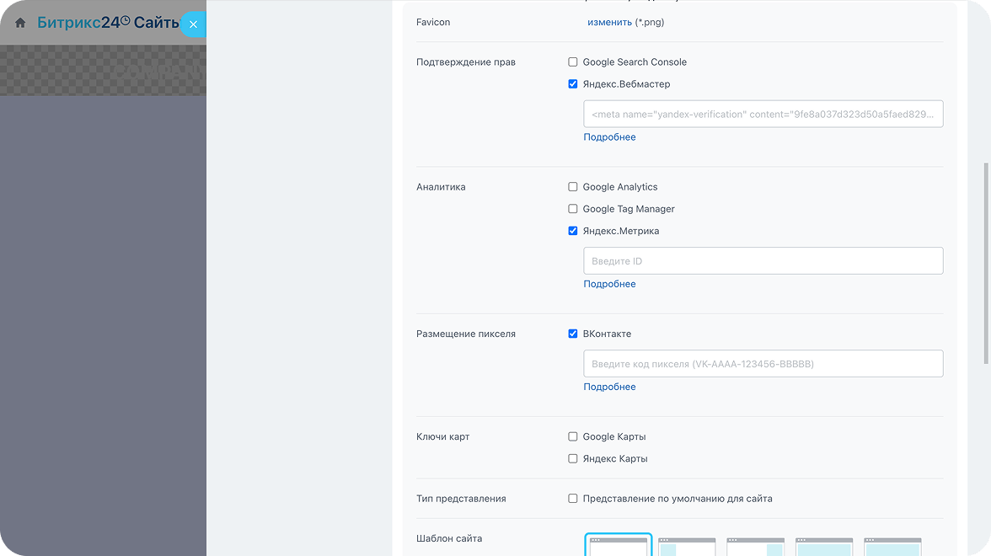Pick the third site template thumbnail
This screenshot has height=556, width=991.
(755, 547)
